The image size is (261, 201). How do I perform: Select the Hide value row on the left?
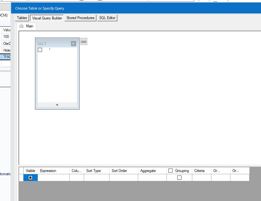(x=7, y=50)
